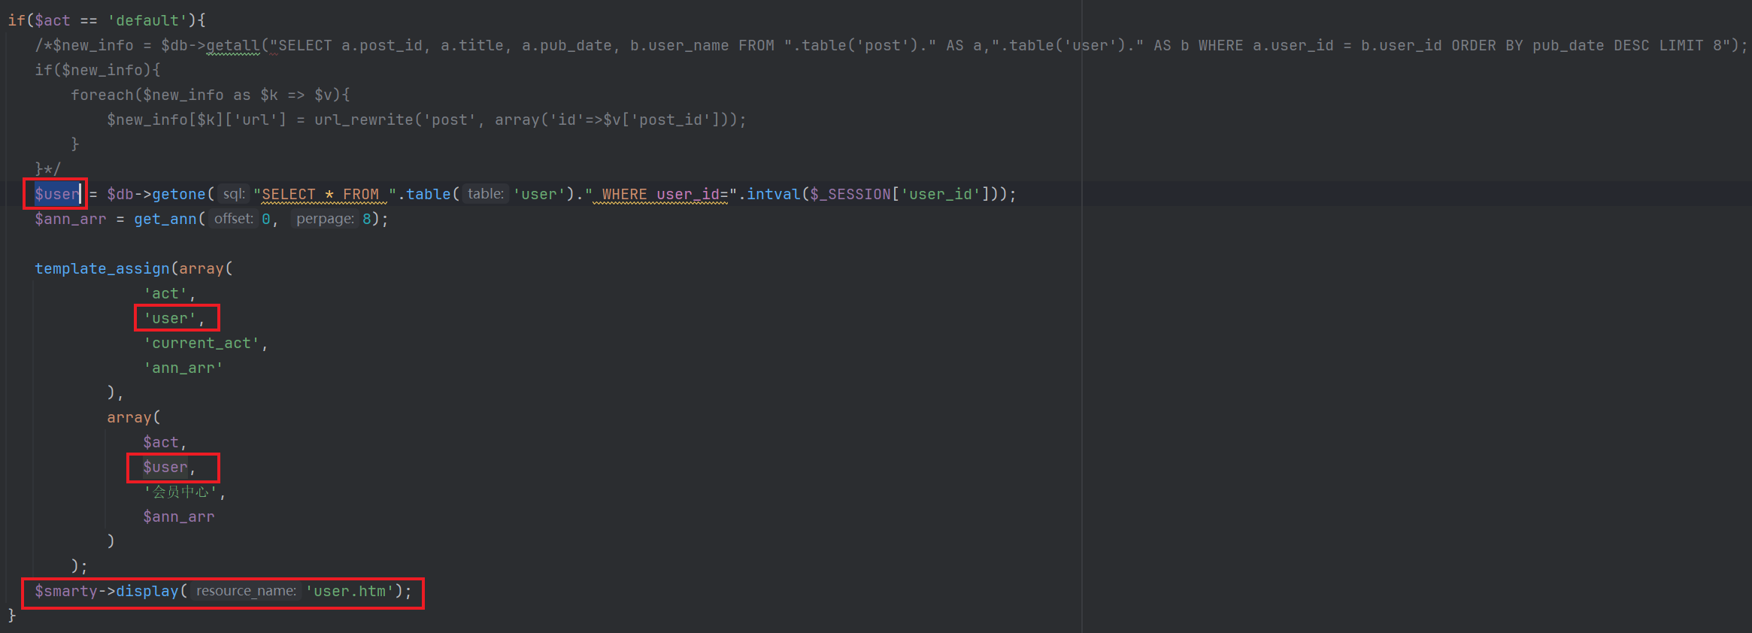1752x633 pixels.
Task: Click the highlighted $user variable assignment
Action: [56, 194]
